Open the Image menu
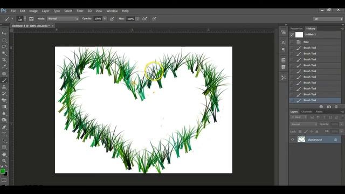 click(x=33, y=11)
